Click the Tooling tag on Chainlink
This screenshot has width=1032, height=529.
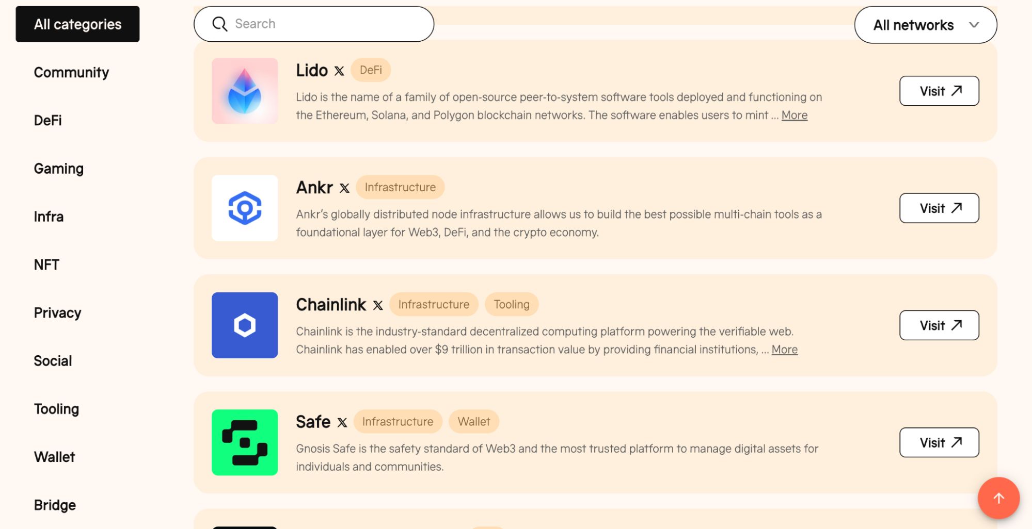(512, 304)
